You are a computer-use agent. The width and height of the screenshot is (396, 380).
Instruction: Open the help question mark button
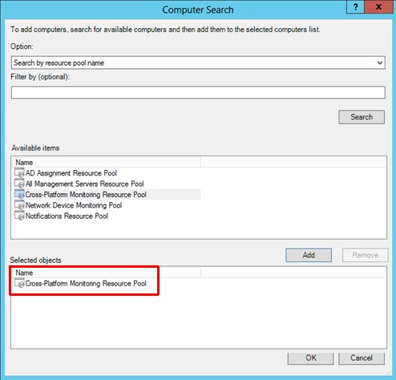coord(355,6)
